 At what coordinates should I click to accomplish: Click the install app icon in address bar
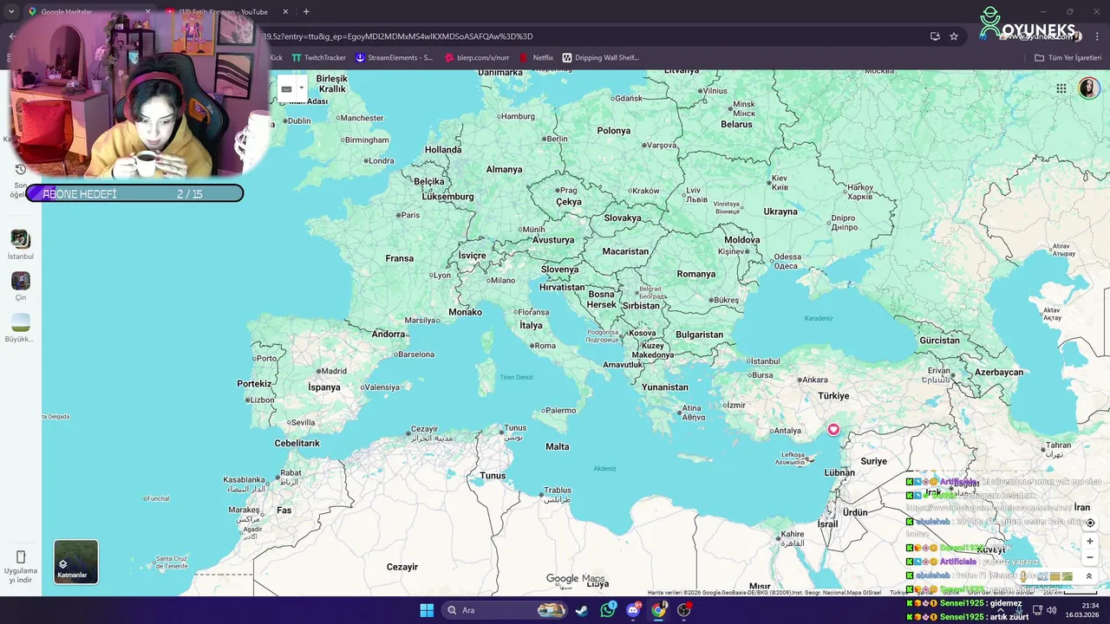(x=935, y=36)
